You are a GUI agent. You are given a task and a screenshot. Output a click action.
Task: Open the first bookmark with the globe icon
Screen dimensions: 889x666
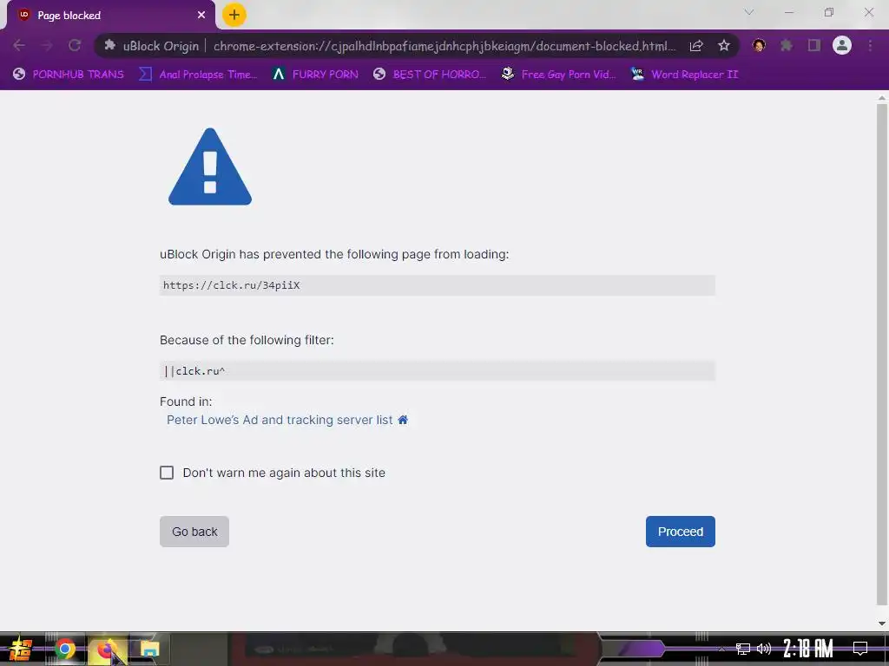[x=69, y=75]
